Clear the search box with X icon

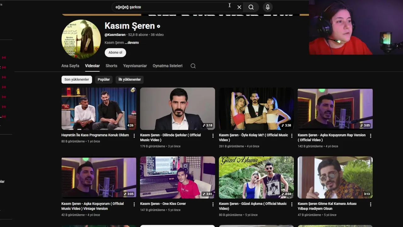pos(239,7)
